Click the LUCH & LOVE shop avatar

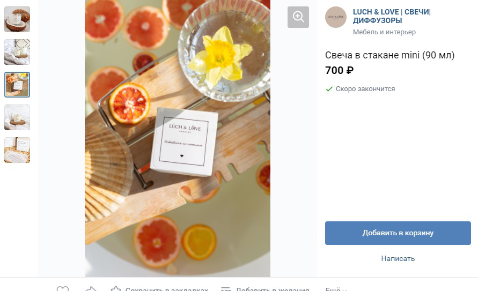pos(336,17)
